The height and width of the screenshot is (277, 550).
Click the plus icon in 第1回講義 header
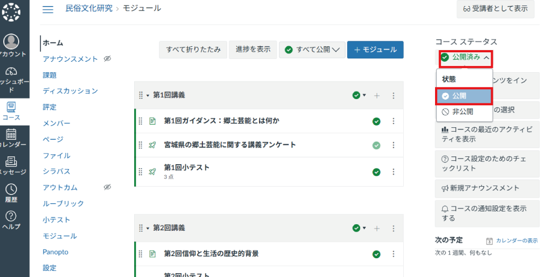pos(377,95)
